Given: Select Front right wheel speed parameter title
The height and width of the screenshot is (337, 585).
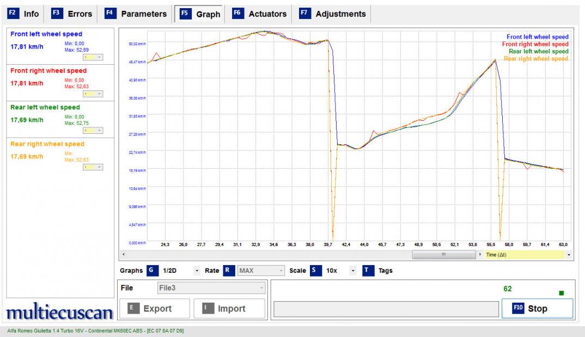Looking at the screenshot, I should 48,70.
